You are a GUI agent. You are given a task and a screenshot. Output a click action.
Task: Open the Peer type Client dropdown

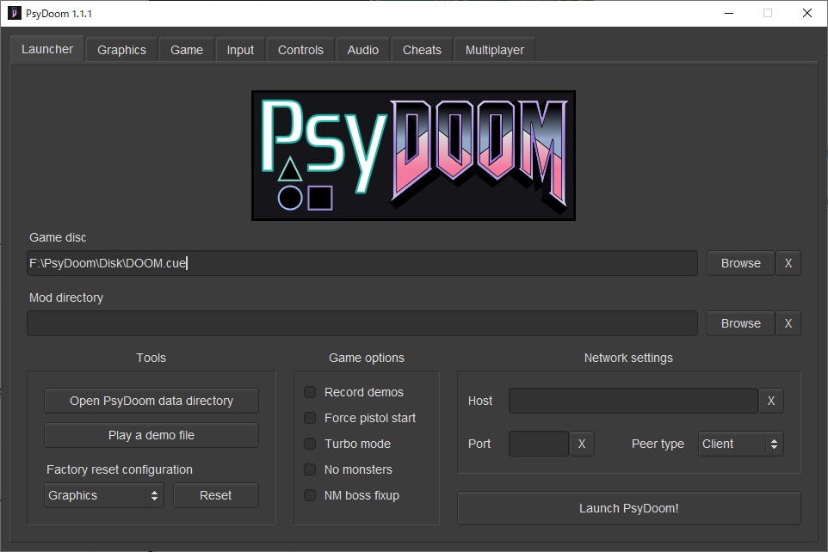[x=740, y=444]
